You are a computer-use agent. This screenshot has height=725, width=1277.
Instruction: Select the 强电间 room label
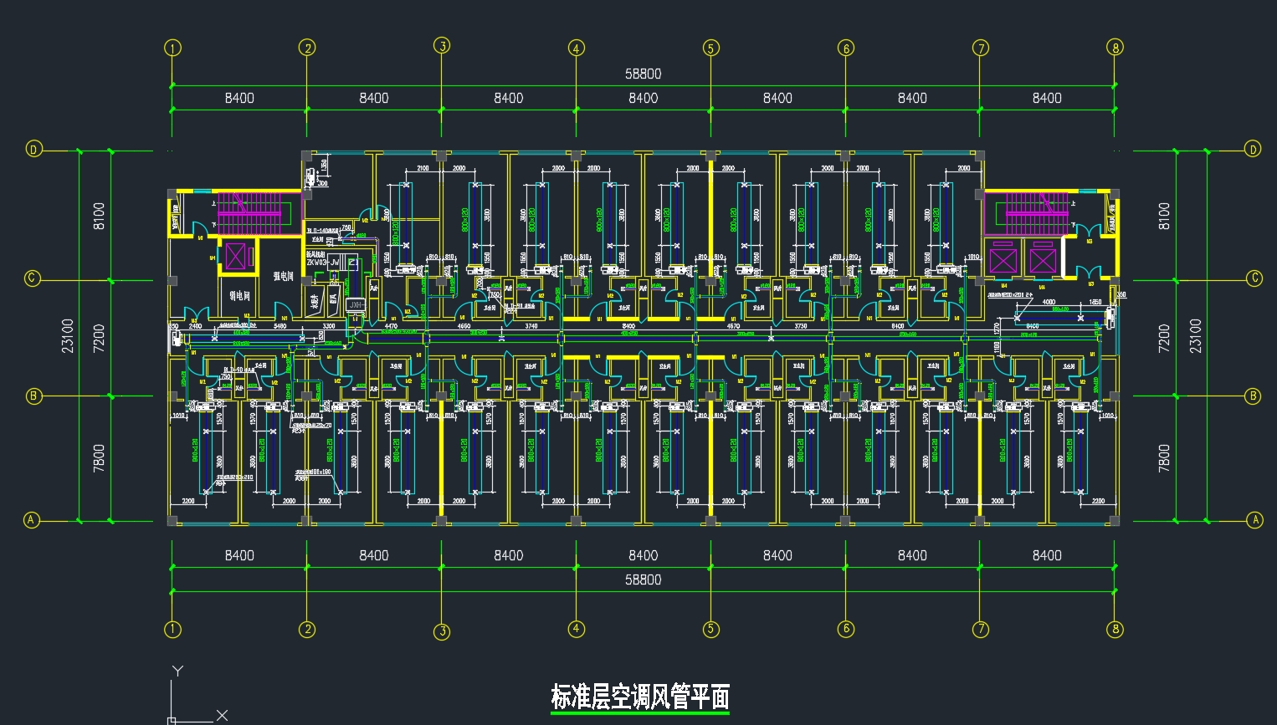point(284,275)
